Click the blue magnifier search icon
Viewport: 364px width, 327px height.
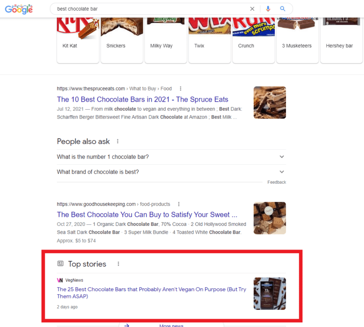point(282,8)
